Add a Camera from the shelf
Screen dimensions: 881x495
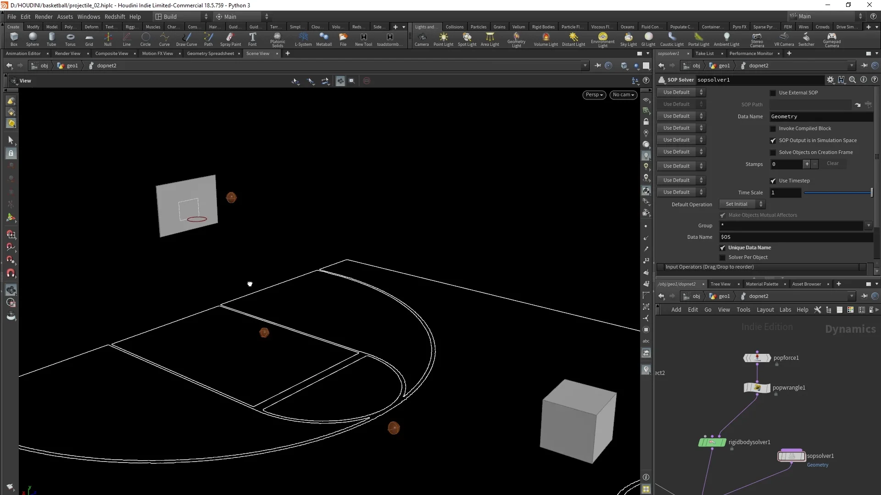(x=421, y=39)
